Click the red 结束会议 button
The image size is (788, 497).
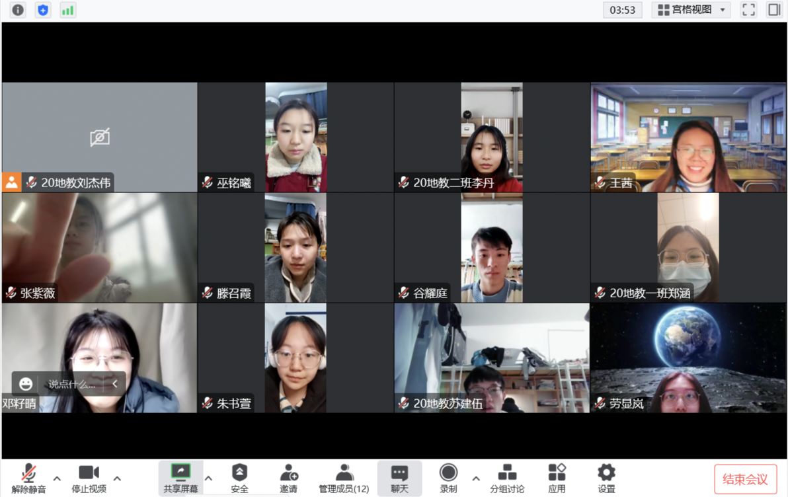(745, 479)
